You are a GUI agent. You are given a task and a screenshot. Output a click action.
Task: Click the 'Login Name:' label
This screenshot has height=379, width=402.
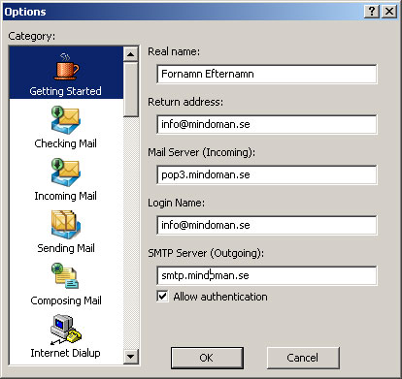point(176,203)
